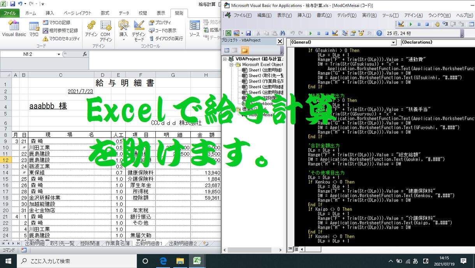Click the function fx icon in formula bar
This screenshot has height=268, width=475.
coord(85,54)
